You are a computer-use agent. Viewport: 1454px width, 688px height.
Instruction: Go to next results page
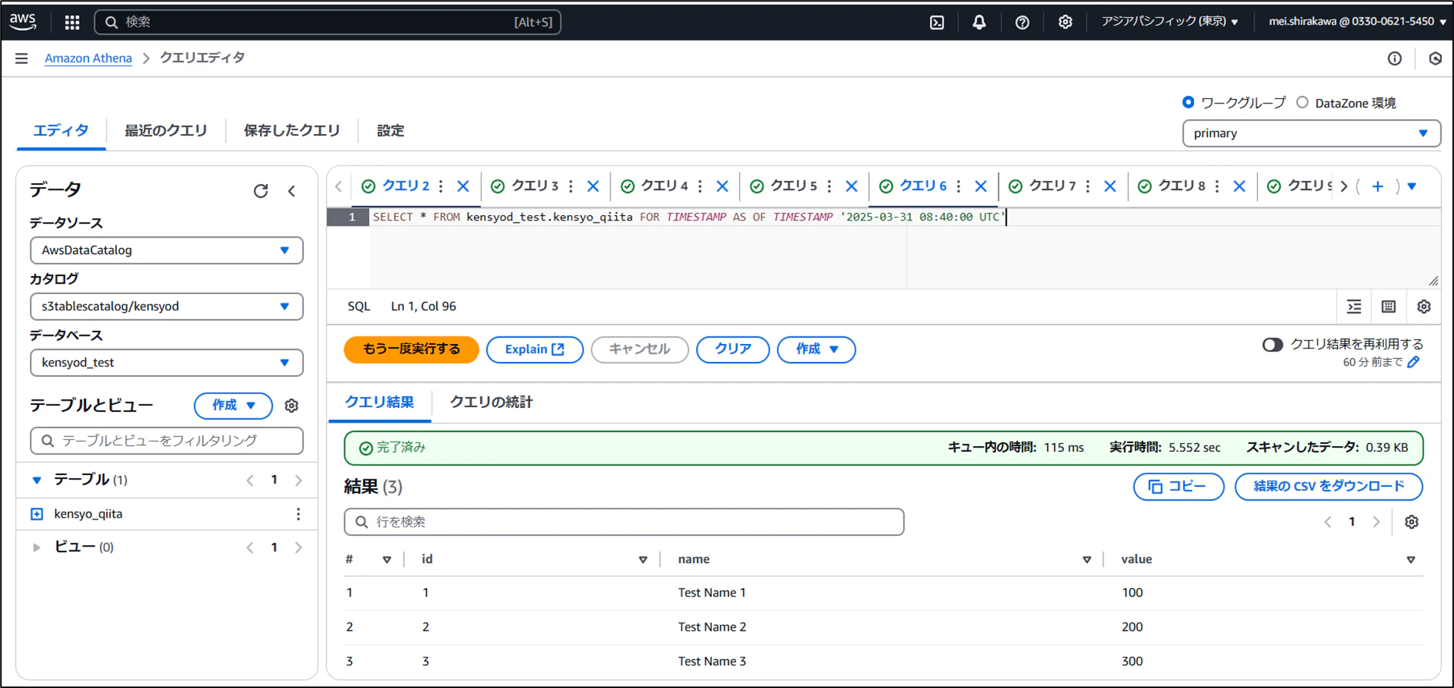(1376, 522)
